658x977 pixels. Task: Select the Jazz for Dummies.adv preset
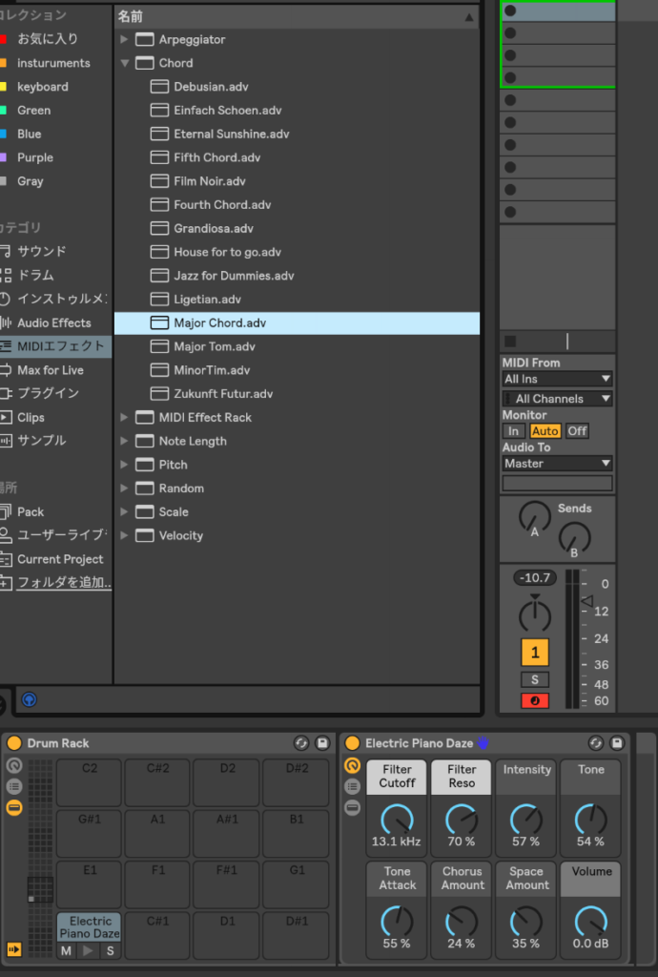point(234,276)
